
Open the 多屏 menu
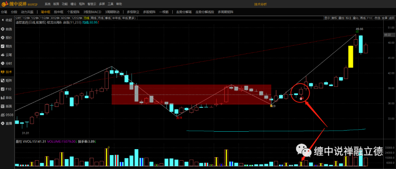[102, 4]
